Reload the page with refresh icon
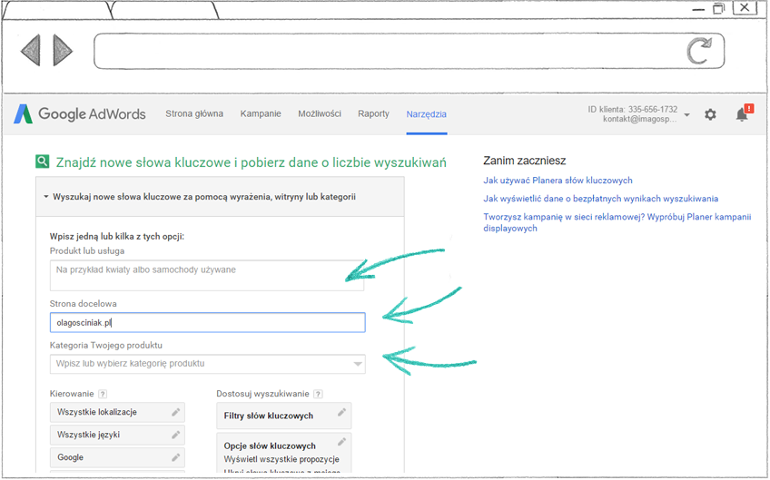The width and height of the screenshot is (770, 480). [699, 51]
